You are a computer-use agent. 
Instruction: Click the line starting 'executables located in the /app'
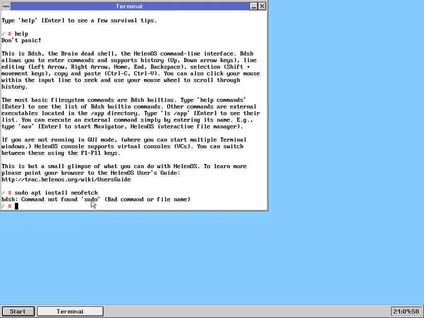point(130,113)
